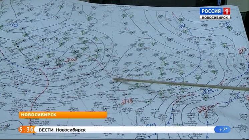Click the red П10 mark on the map
249x140 pixels.
click(202, 109)
